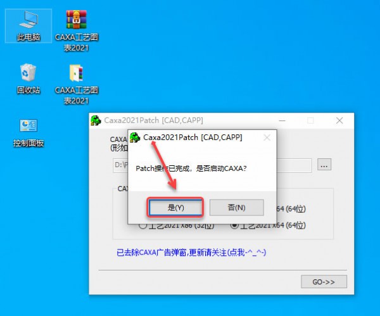Select the CAXA工艺图表2021 folder icon
The width and height of the screenshot is (380, 316).
pos(77,84)
